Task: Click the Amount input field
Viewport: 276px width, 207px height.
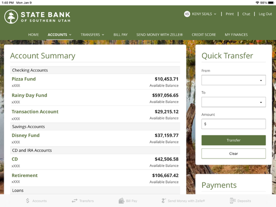Action: (233, 124)
